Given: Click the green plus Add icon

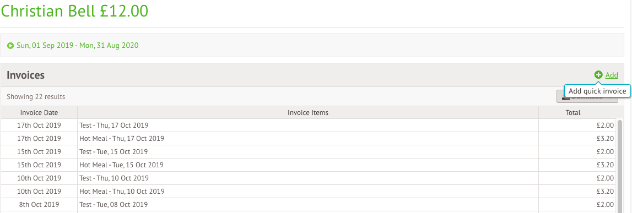Looking at the screenshot, I should point(598,75).
